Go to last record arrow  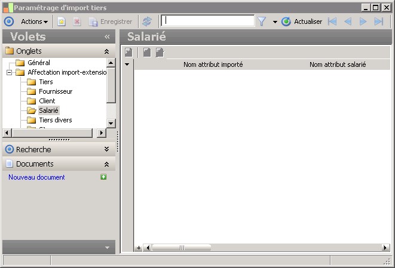[379, 21]
